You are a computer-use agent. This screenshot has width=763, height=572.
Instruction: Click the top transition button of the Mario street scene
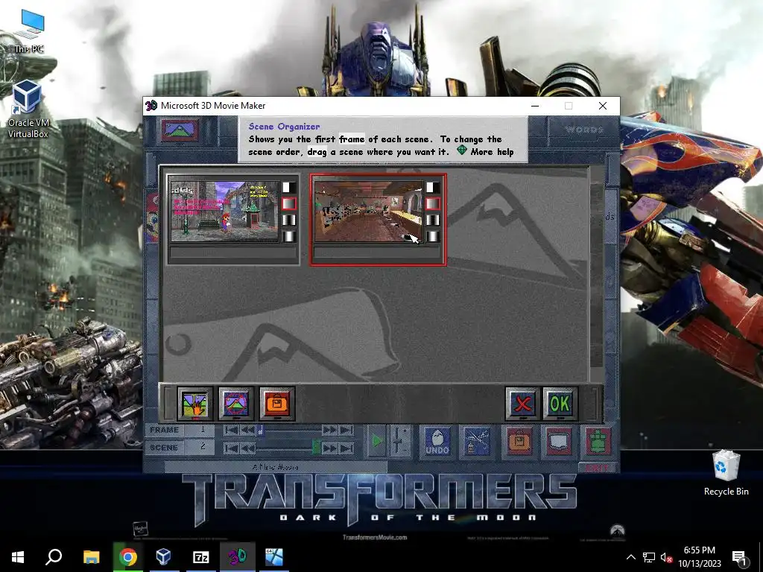(x=289, y=187)
